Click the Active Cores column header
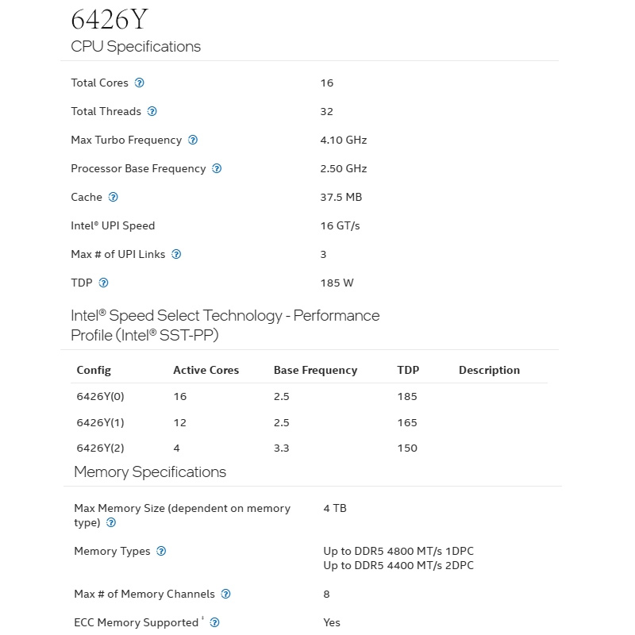Image resolution: width=635 pixels, height=635 pixels. pyautogui.click(x=206, y=370)
